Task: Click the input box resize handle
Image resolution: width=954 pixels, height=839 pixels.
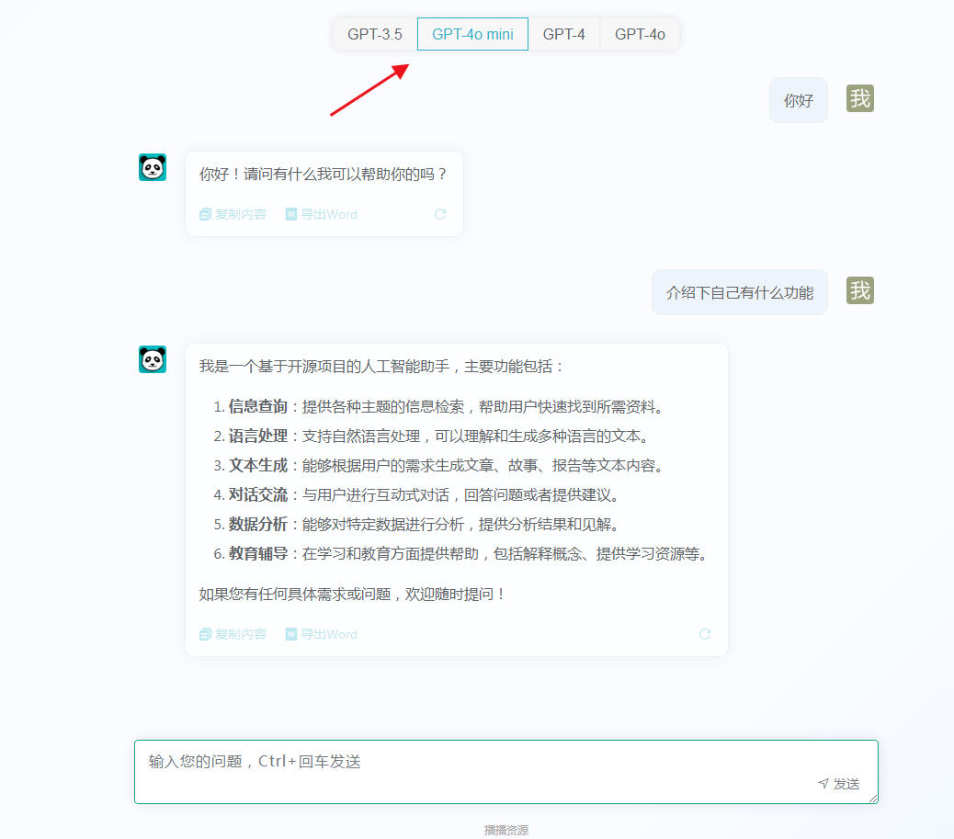Action: (x=874, y=799)
